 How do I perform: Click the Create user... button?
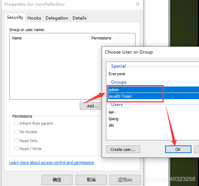[123, 149]
